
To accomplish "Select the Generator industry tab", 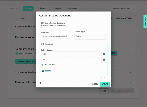I will pos(72,8).
